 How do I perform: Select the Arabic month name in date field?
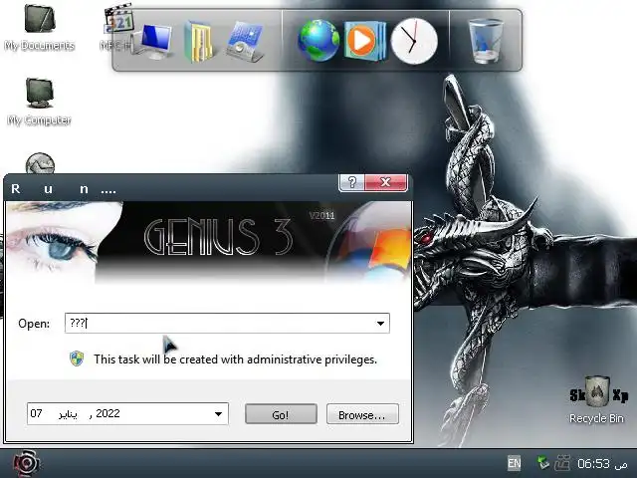coord(68,414)
